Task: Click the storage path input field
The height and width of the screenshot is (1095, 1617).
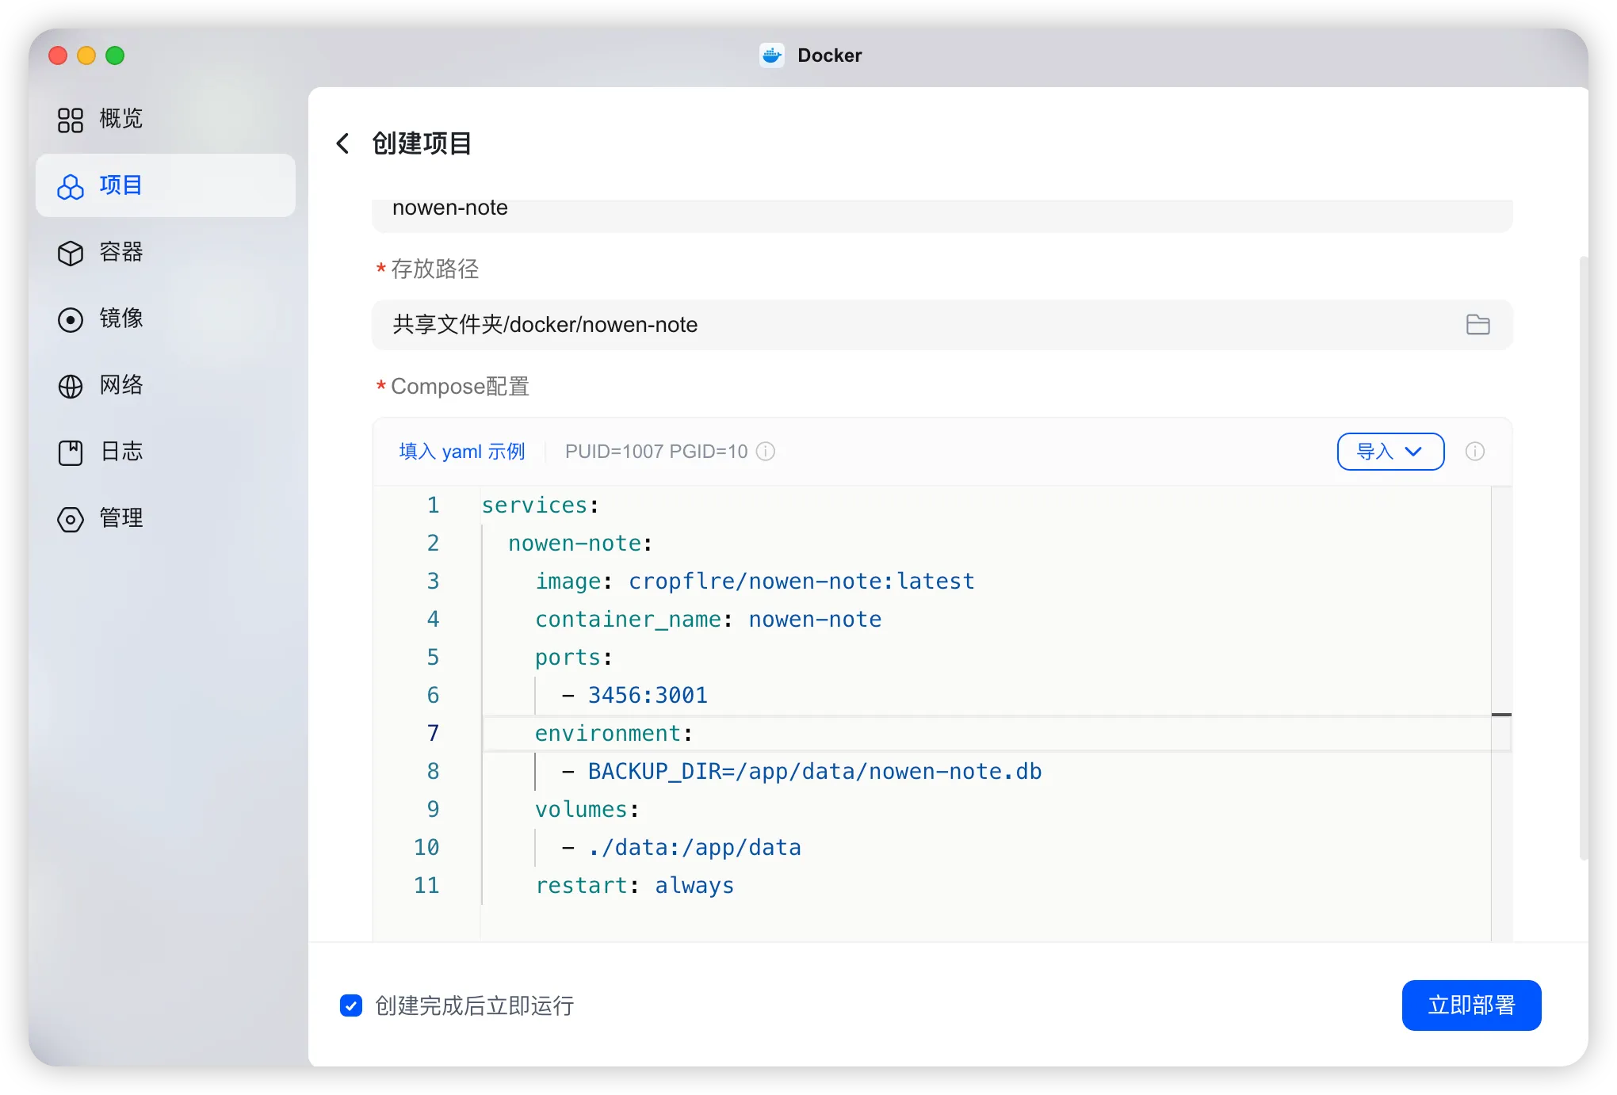Action: click(942, 325)
